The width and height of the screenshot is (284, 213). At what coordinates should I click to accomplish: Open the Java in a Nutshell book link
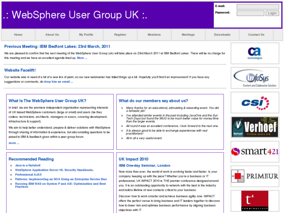point(28,165)
